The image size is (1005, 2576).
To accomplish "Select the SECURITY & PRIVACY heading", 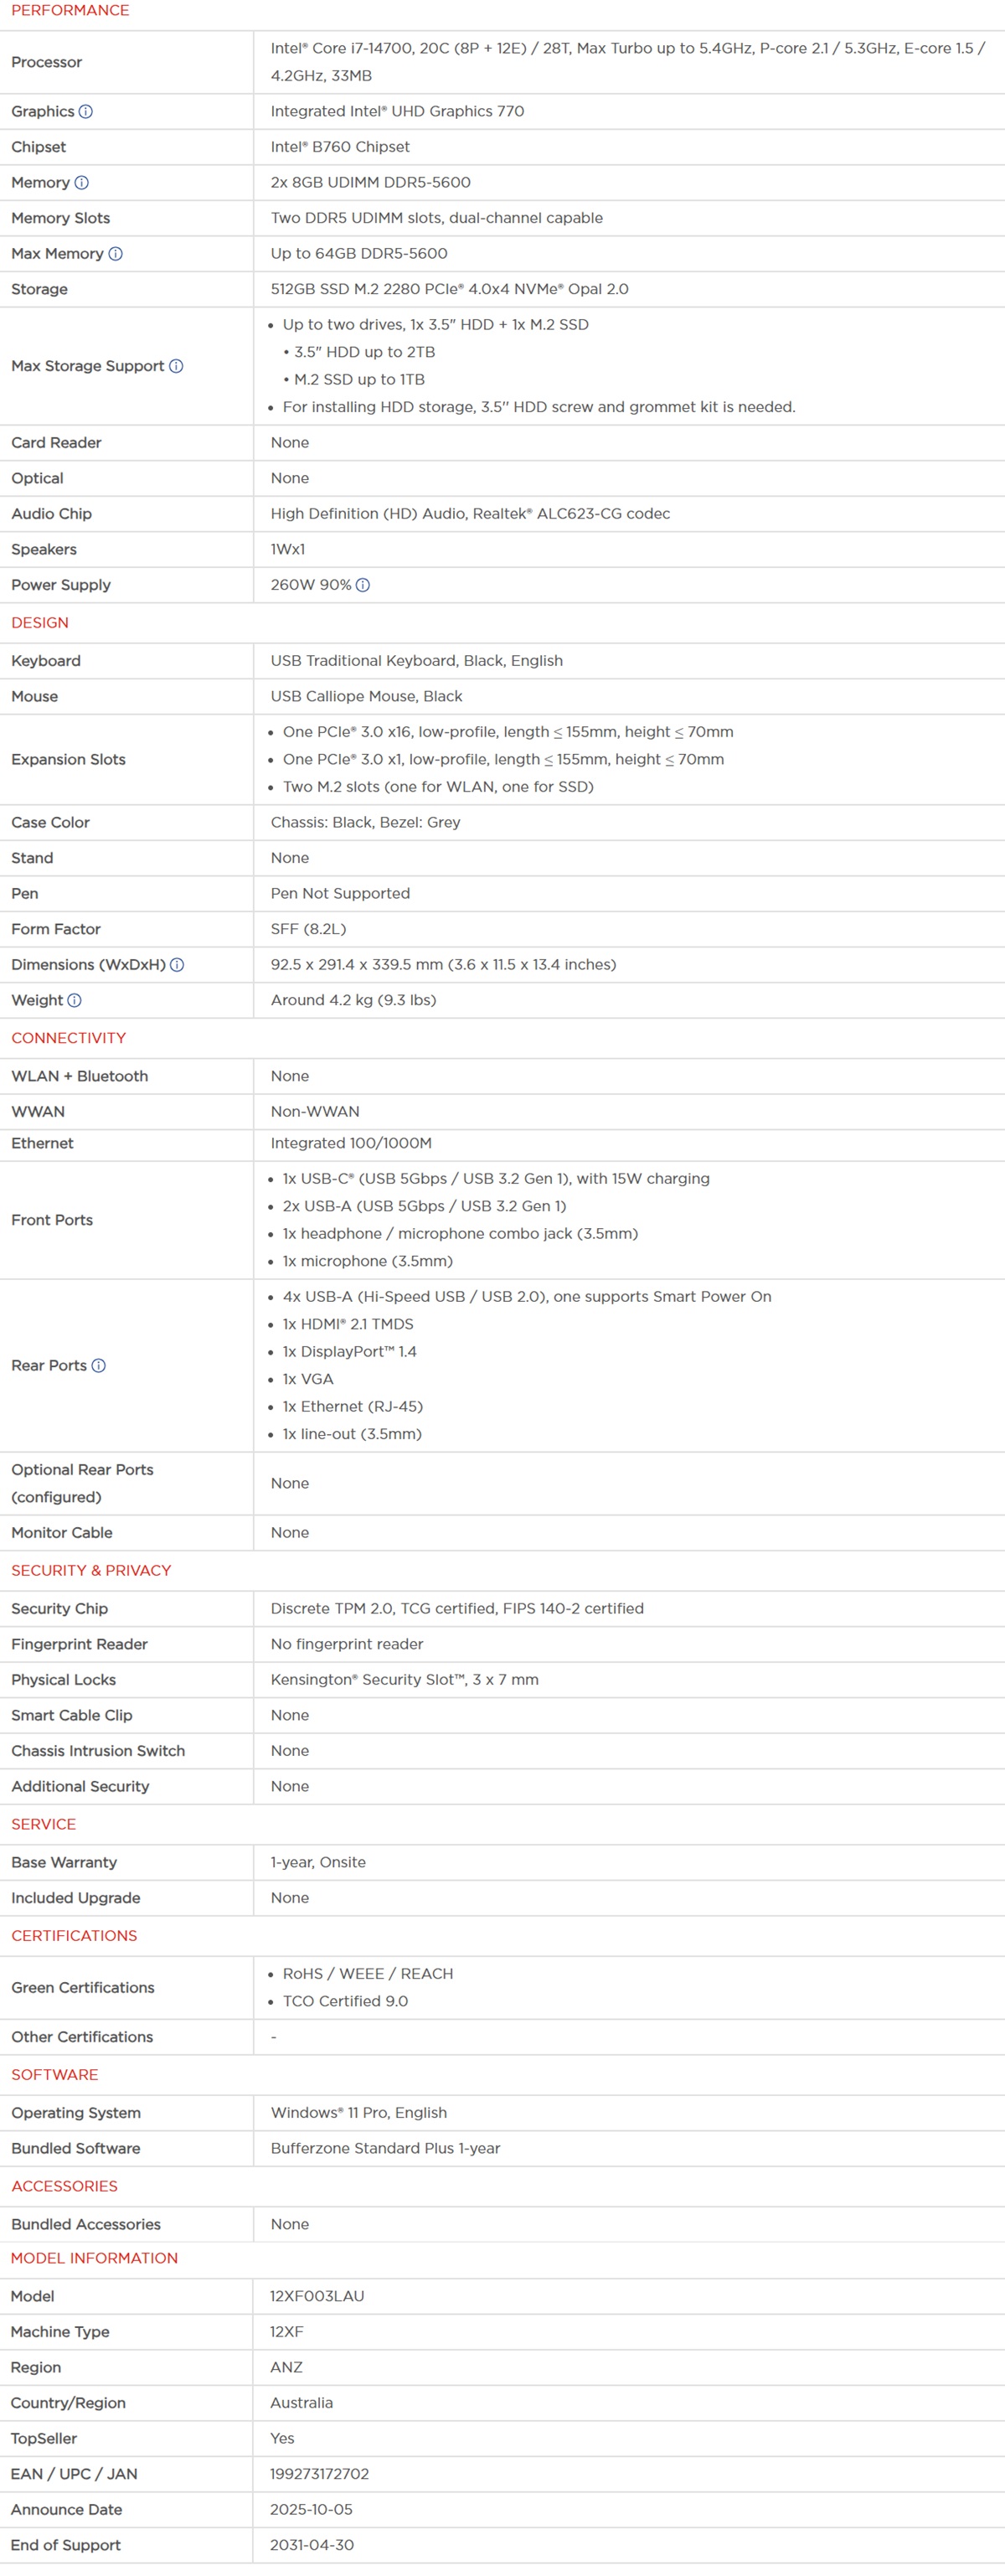I will [x=91, y=1570].
